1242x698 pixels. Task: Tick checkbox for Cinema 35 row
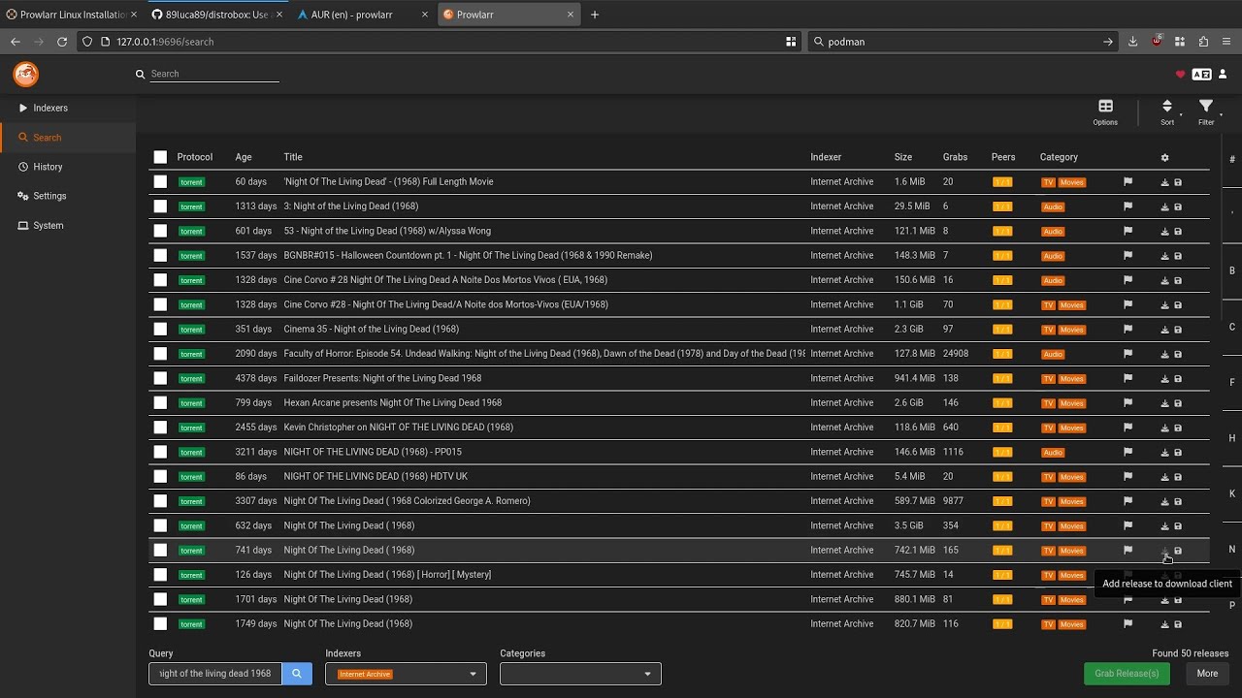(160, 329)
